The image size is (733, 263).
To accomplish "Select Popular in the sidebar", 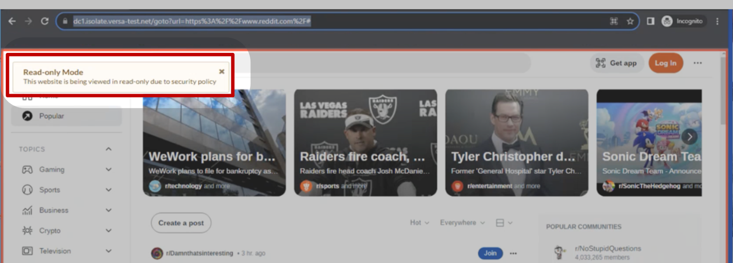I will (x=52, y=116).
